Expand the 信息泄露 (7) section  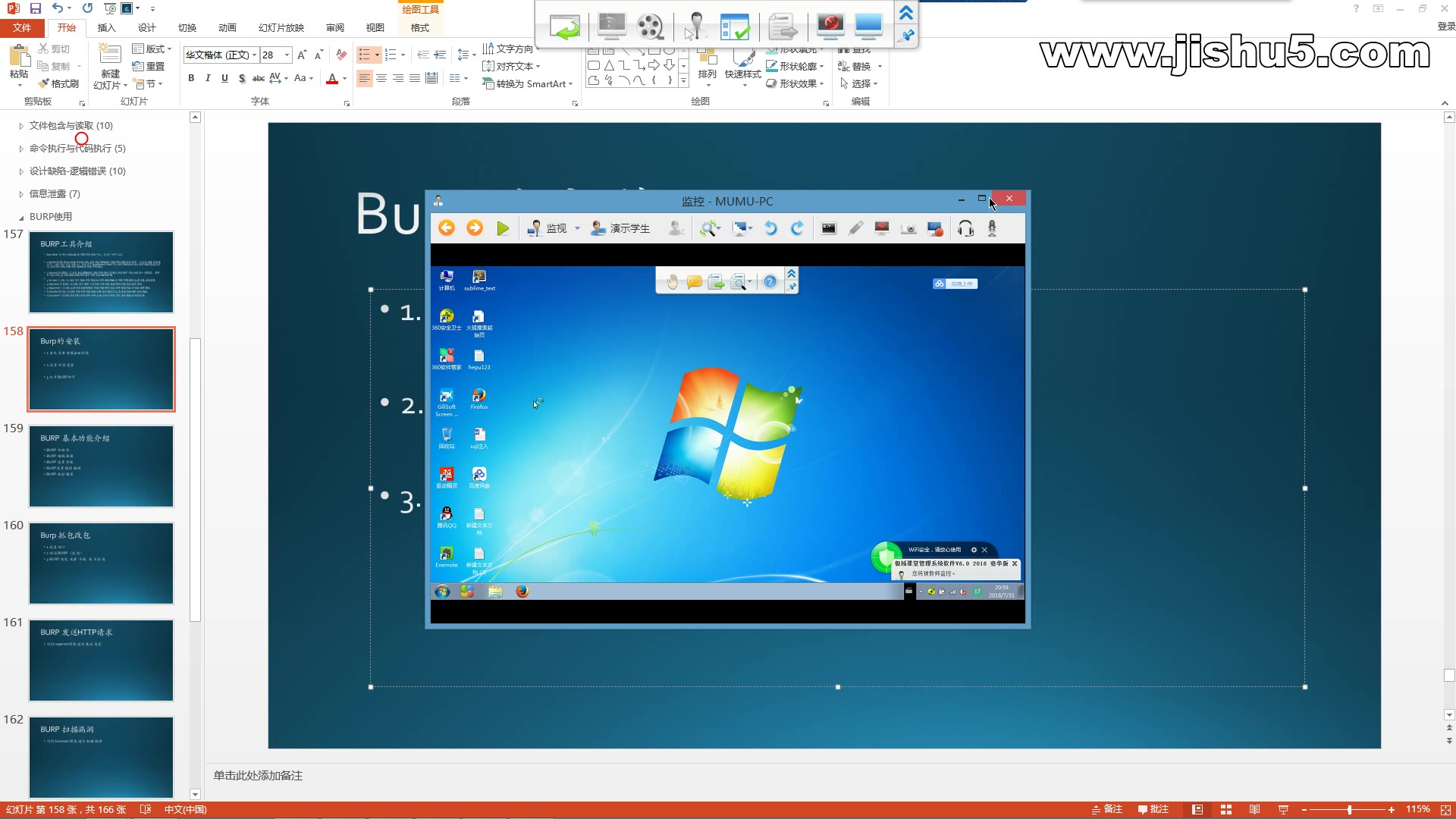pos(21,194)
